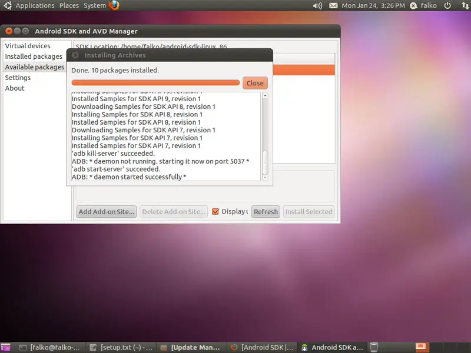Switch to falko terminal in taskbar

click(x=50, y=347)
